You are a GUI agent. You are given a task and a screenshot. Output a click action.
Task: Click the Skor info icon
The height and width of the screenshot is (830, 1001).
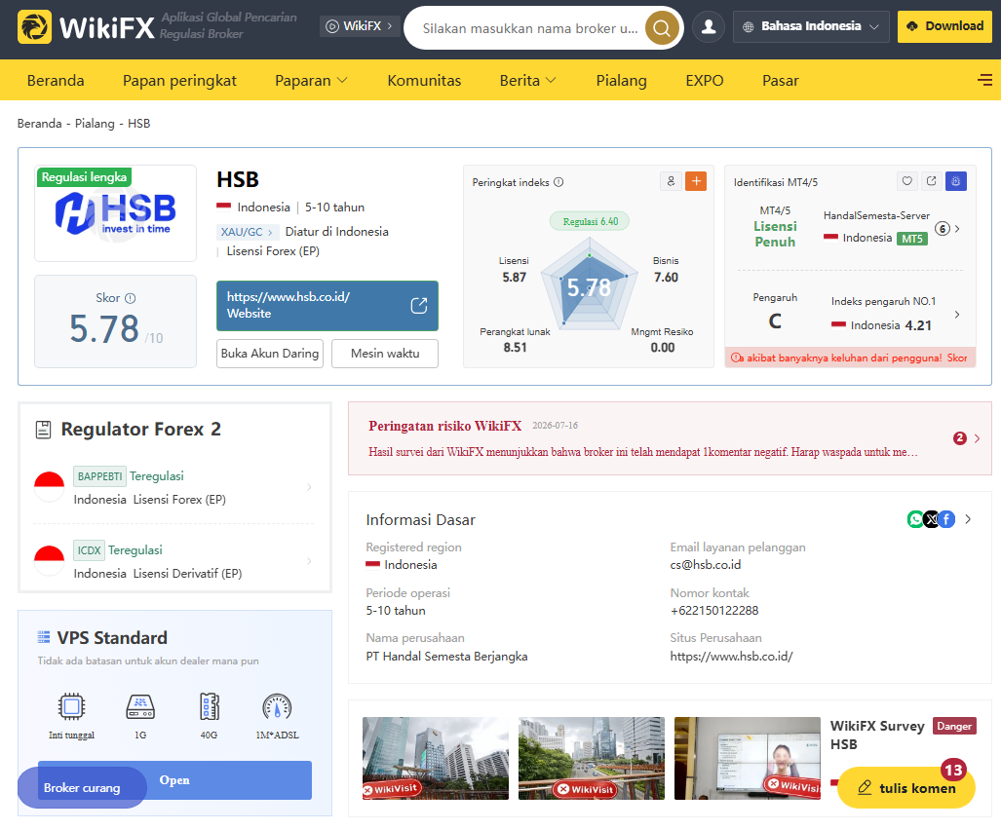point(131,298)
